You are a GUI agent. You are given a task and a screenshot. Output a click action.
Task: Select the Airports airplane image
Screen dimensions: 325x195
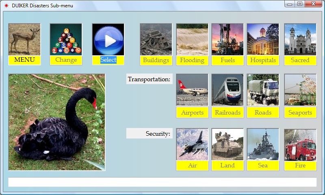(x=192, y=90)
